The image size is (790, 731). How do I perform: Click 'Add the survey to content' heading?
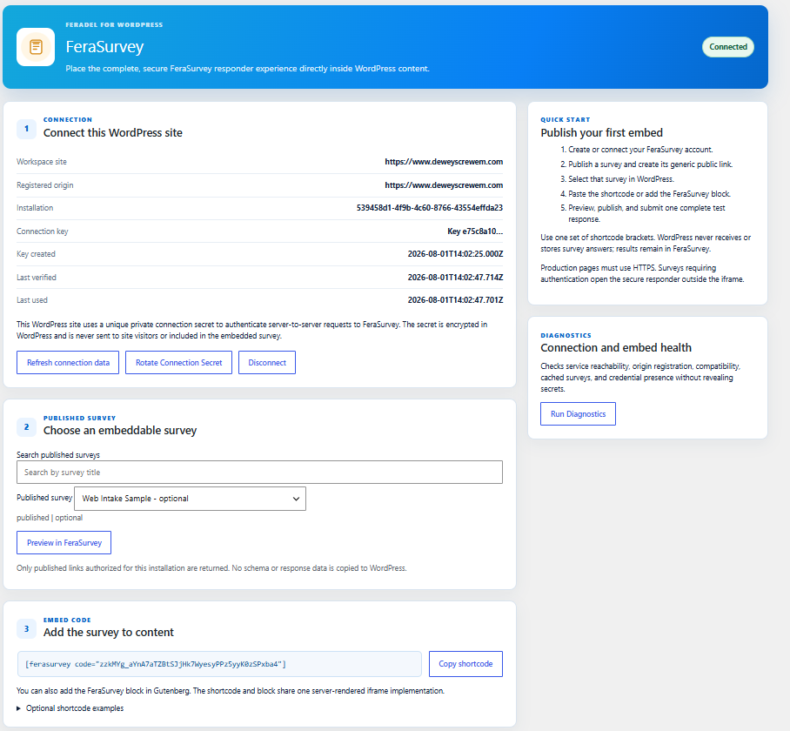coord(109,633)
